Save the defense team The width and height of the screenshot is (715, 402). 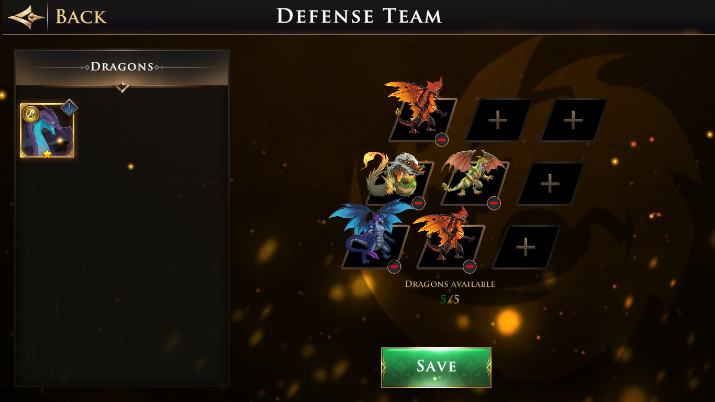pyautogui.click(x=436, y=367)
